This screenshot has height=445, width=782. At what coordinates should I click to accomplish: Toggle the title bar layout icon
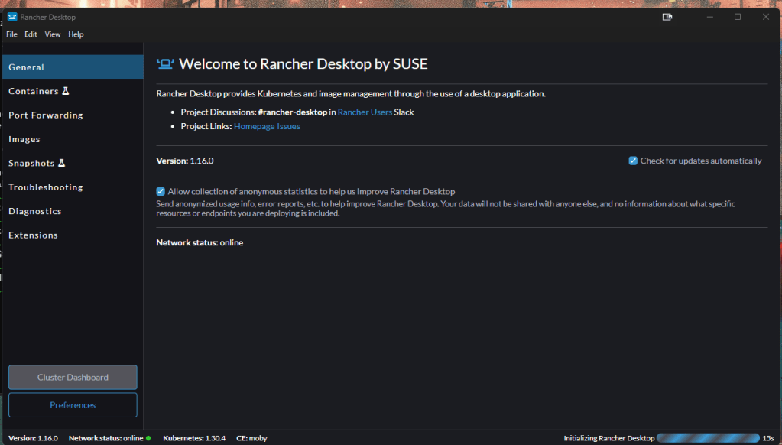(667, 17)
